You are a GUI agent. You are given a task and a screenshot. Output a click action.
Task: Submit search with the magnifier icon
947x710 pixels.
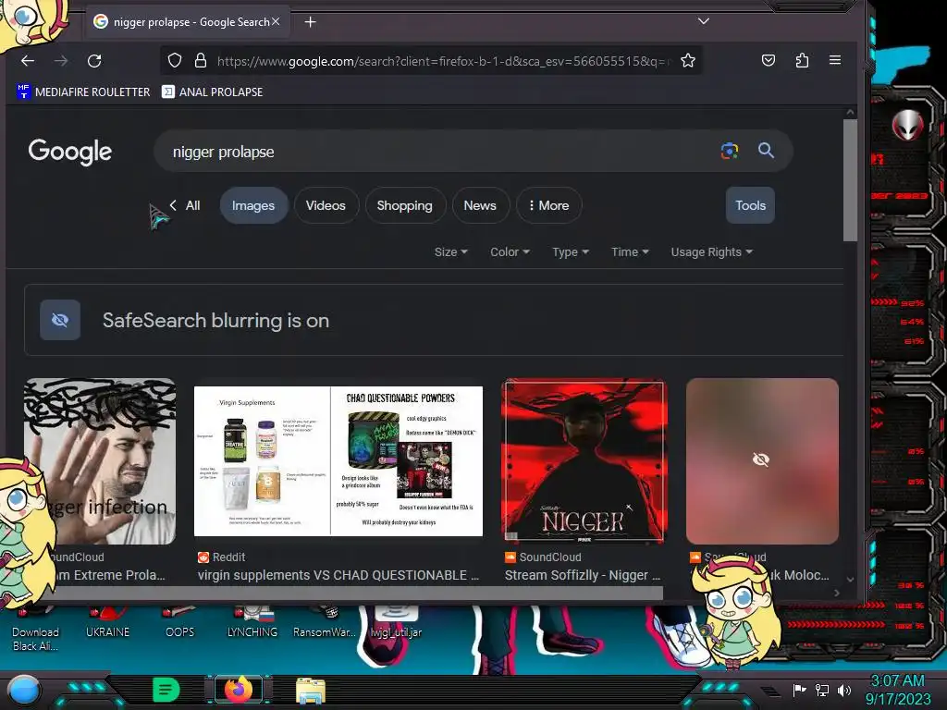coord(766,151)
